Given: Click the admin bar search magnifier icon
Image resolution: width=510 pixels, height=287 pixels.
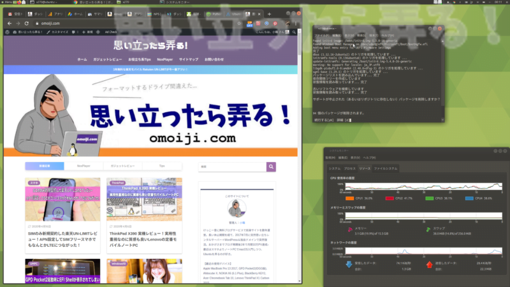Looking at the screenshot, I should 294,32.
